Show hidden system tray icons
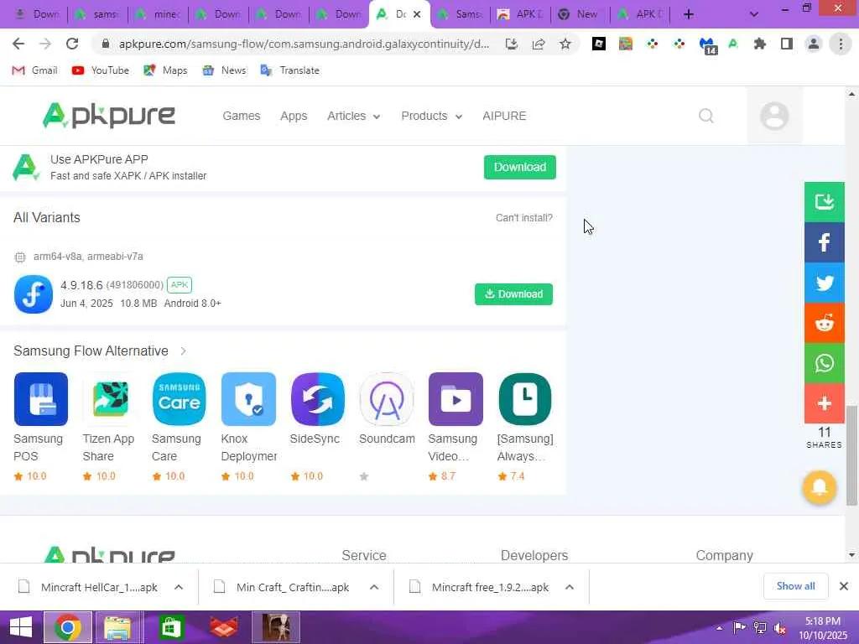 pos(719,627)
